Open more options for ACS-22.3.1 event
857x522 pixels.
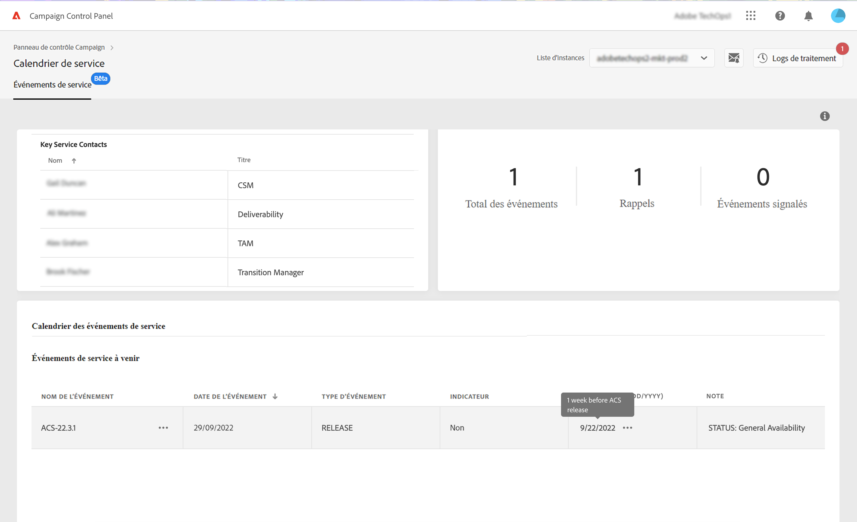(163, 428)
